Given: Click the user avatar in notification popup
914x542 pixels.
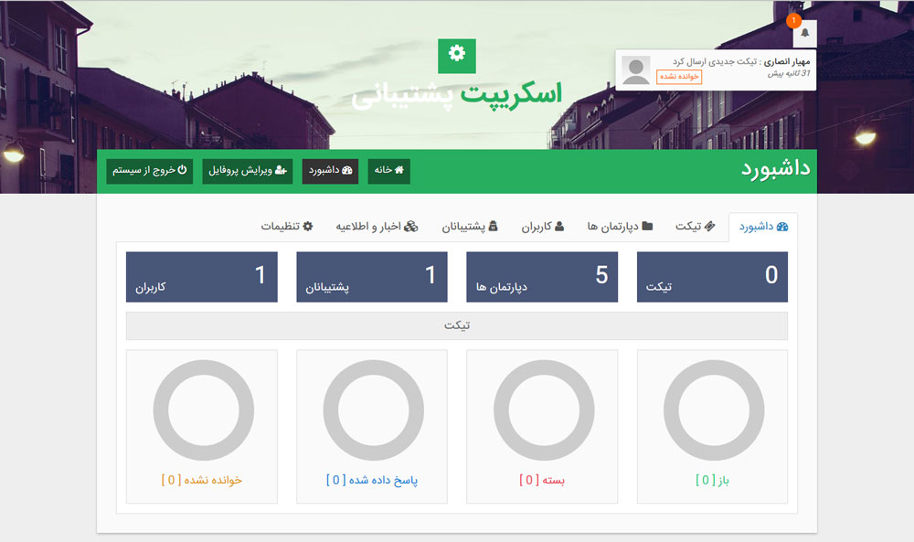Looking at the screenshot, I should coord(636,70).
